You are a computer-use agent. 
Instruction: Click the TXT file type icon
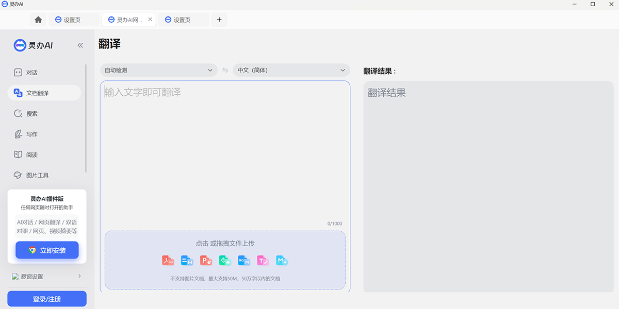click(x=263, y=261)
